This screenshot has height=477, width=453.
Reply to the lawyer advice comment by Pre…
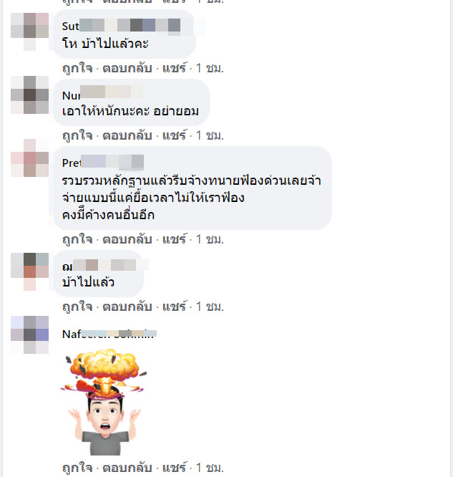click(127, 239)
